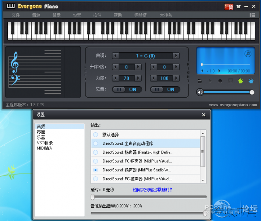Open the 插件 menu
The width and height of the screenshot is (261, 221).
(97, 15)
